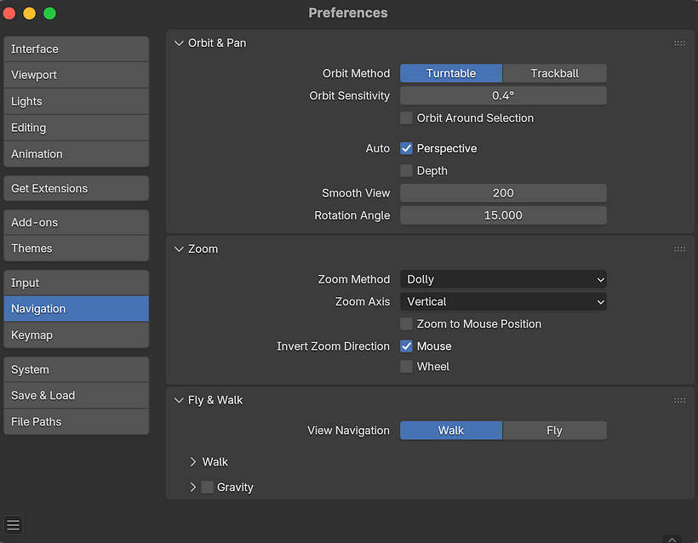Choose Fly view navigation mode
The width and height of the screenshot is (698, 543).
pyautogui.click(x=554, y=431)
